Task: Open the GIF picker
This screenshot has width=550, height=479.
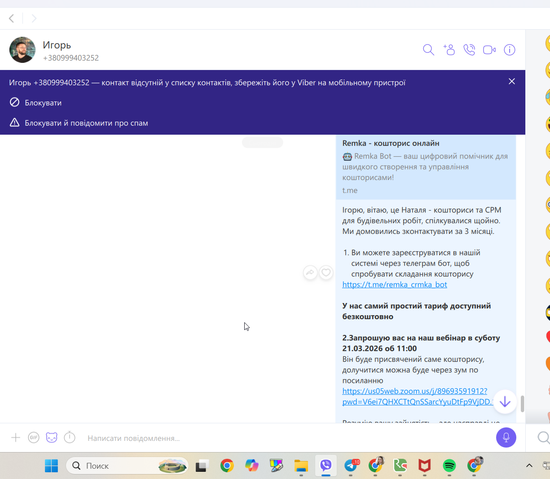Action: (x=34, y=438)
